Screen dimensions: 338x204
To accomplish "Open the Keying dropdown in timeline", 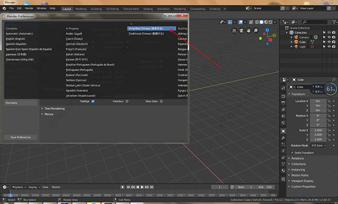I will pyautogui.click(x=34, y=187).
